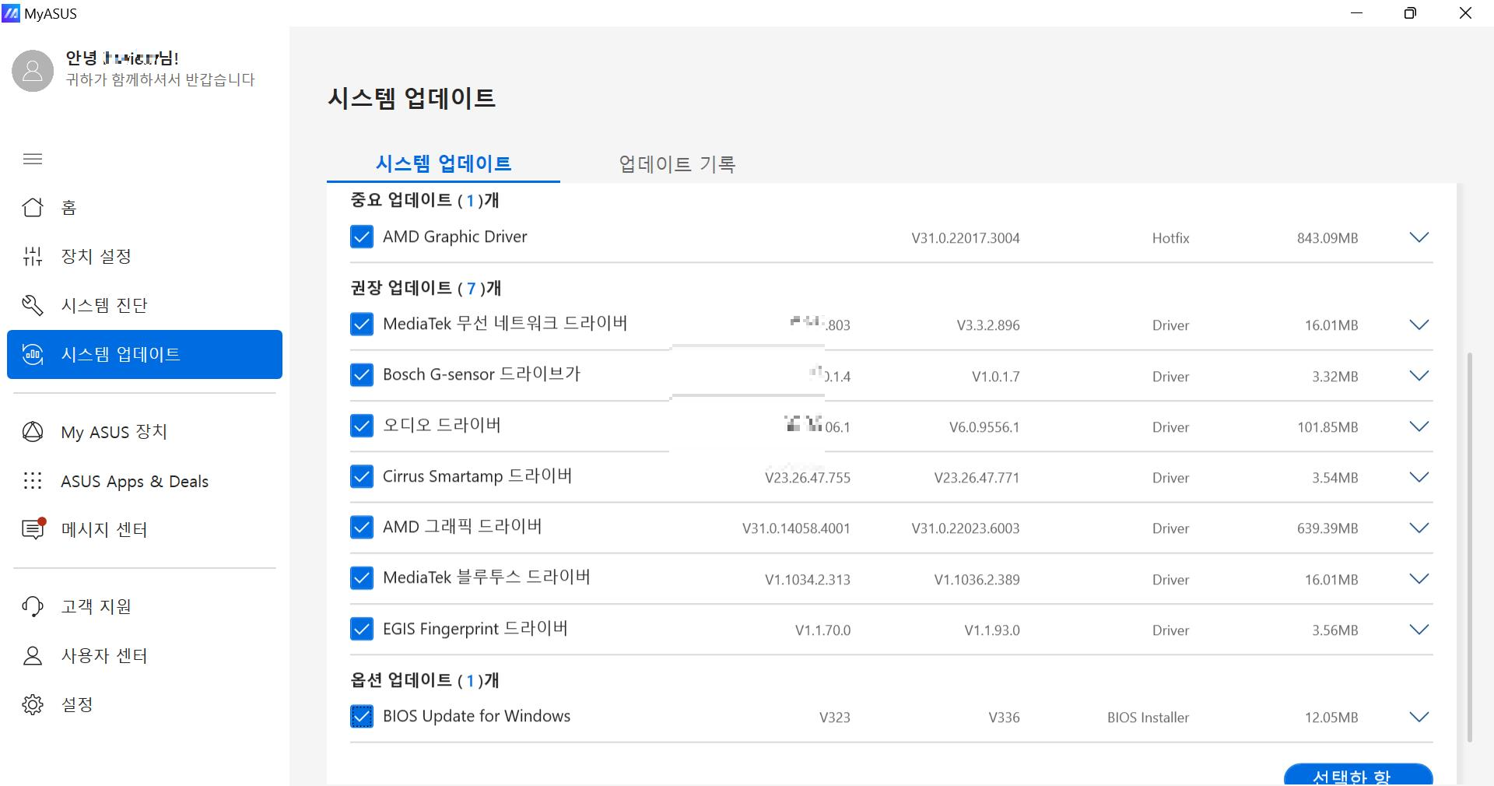Click the V1.1036.2.389 version text
The width and height of the screenshot is (1494, 786).
pos(977,580)
